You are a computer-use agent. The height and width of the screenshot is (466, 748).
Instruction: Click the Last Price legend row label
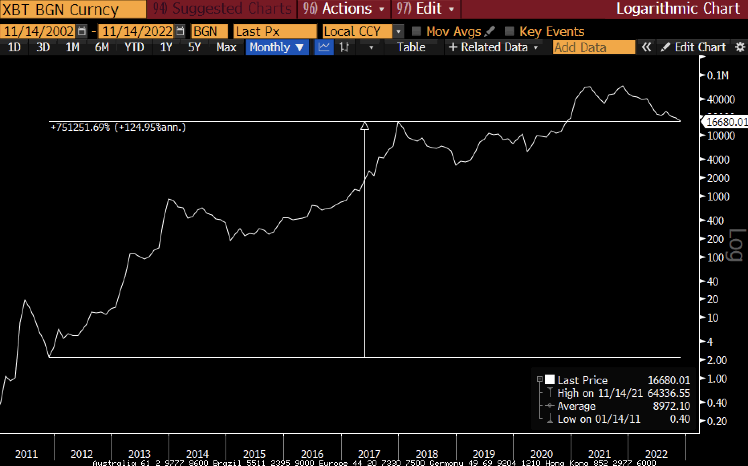coord(583,380)
